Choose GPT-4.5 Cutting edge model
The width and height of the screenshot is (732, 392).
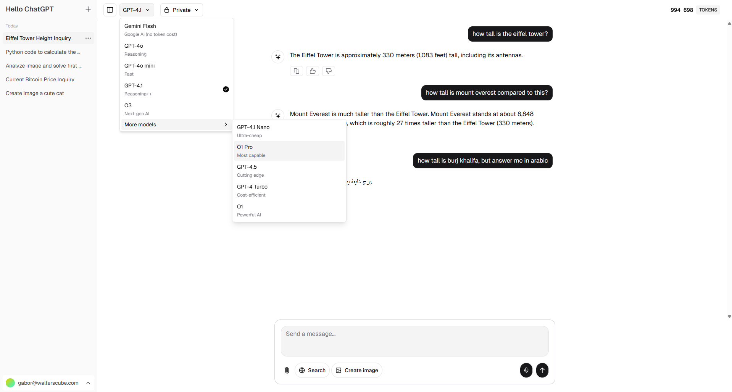(x=289, y=171)
